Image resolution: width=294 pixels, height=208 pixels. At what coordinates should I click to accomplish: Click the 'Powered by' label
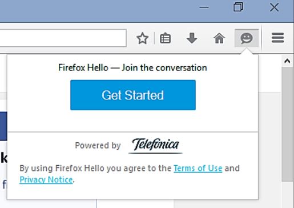(x=98, y=146)
